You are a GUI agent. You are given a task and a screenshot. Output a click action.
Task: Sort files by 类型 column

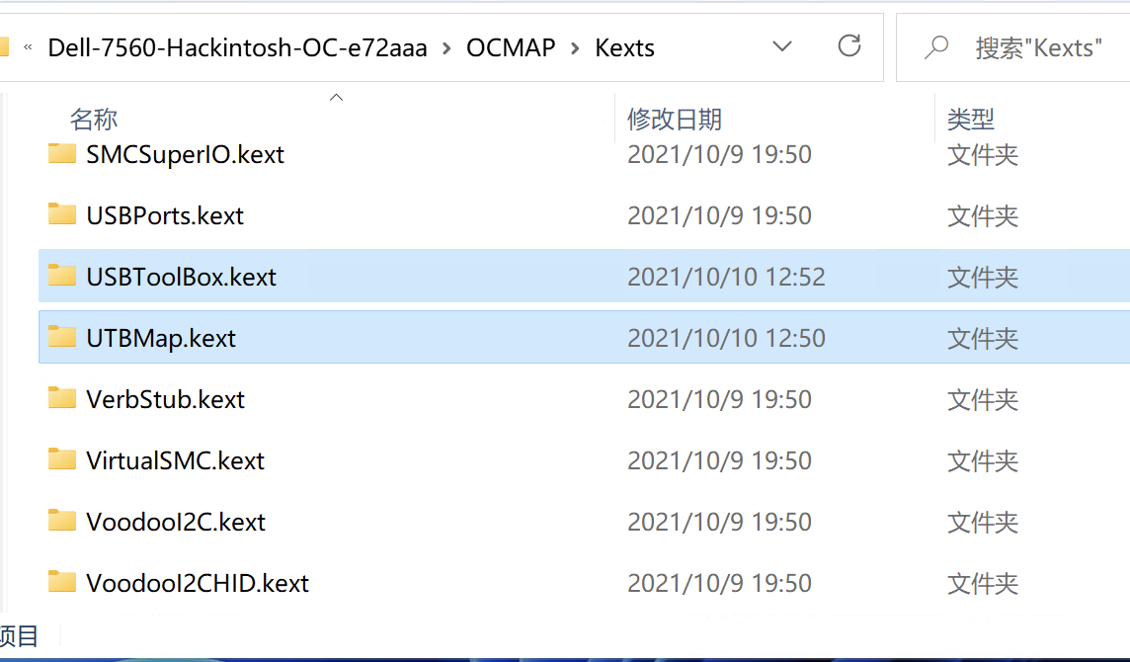(x=970, y=120)
